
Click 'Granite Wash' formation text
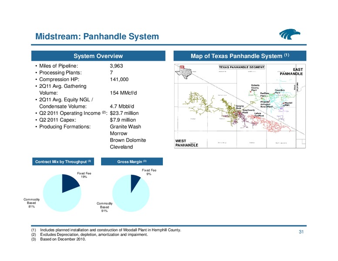(x=125, y=127)
